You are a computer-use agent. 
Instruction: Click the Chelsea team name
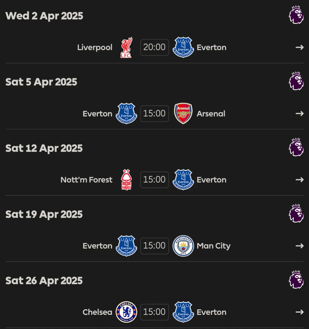(97, 312)
